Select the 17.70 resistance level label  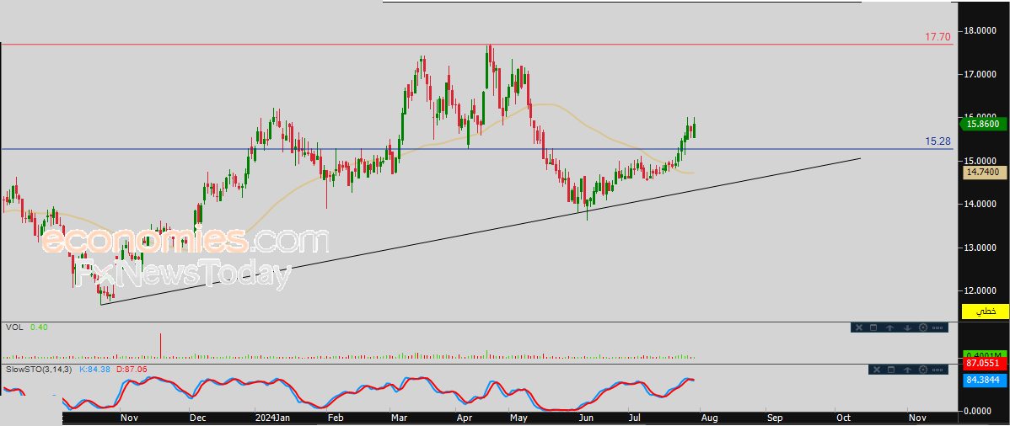click(937, 37)
